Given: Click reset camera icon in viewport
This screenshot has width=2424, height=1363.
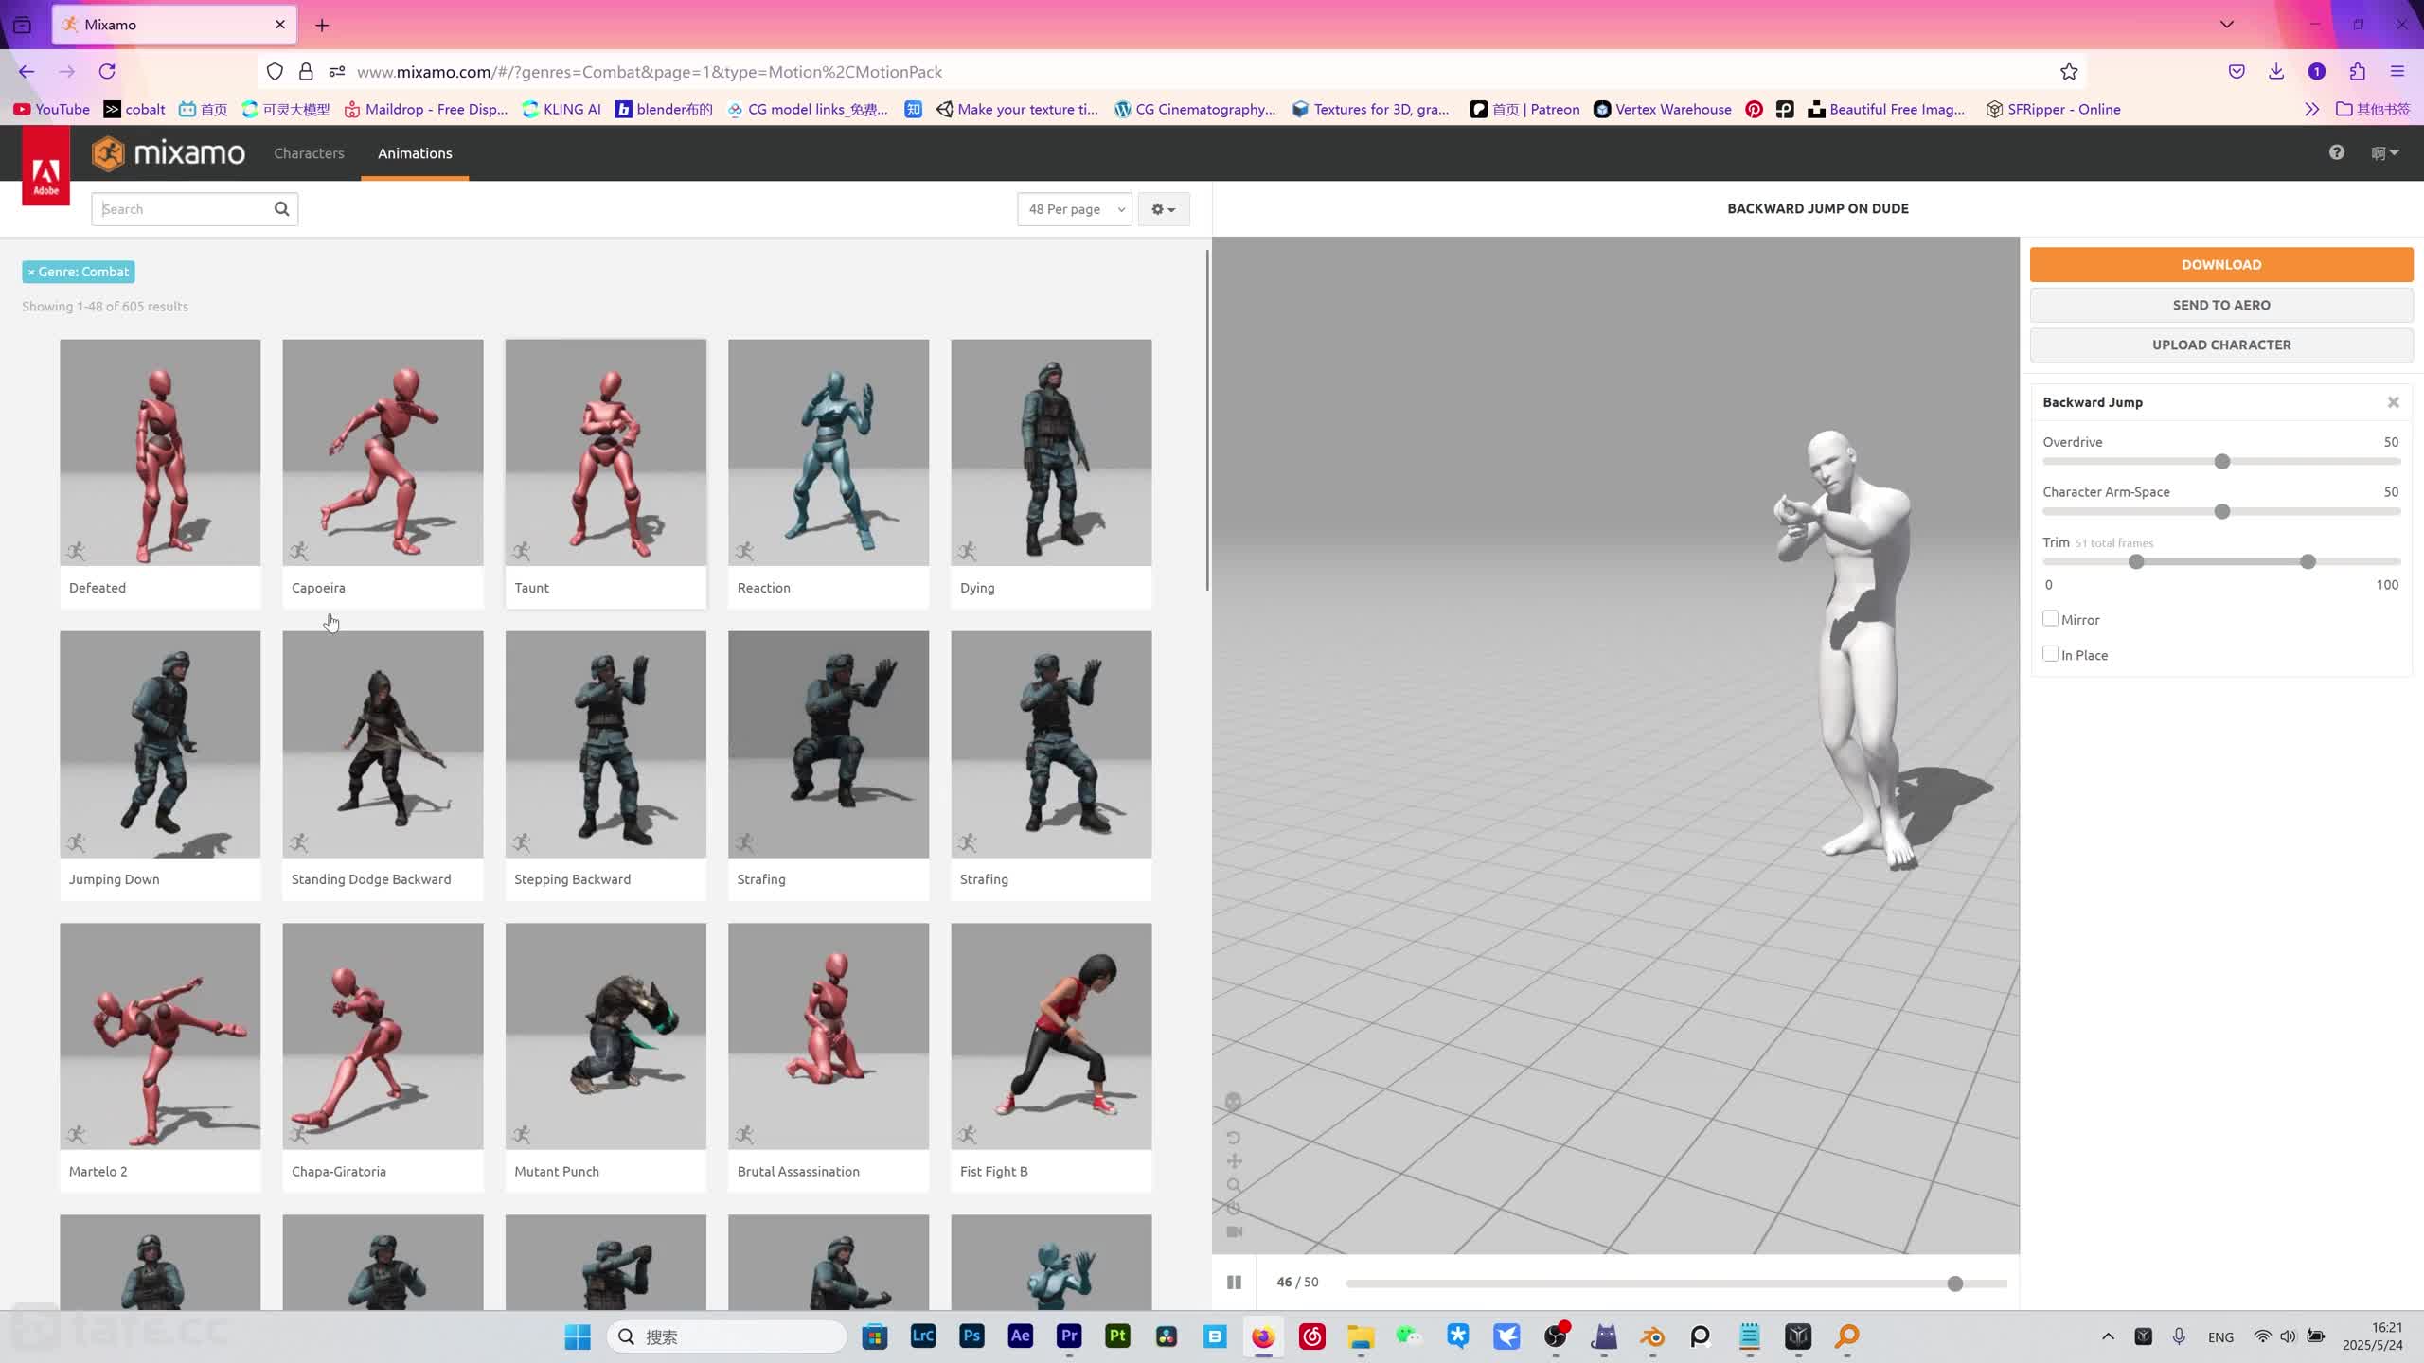Looking at the screenshot, I should point(1234,1209).
